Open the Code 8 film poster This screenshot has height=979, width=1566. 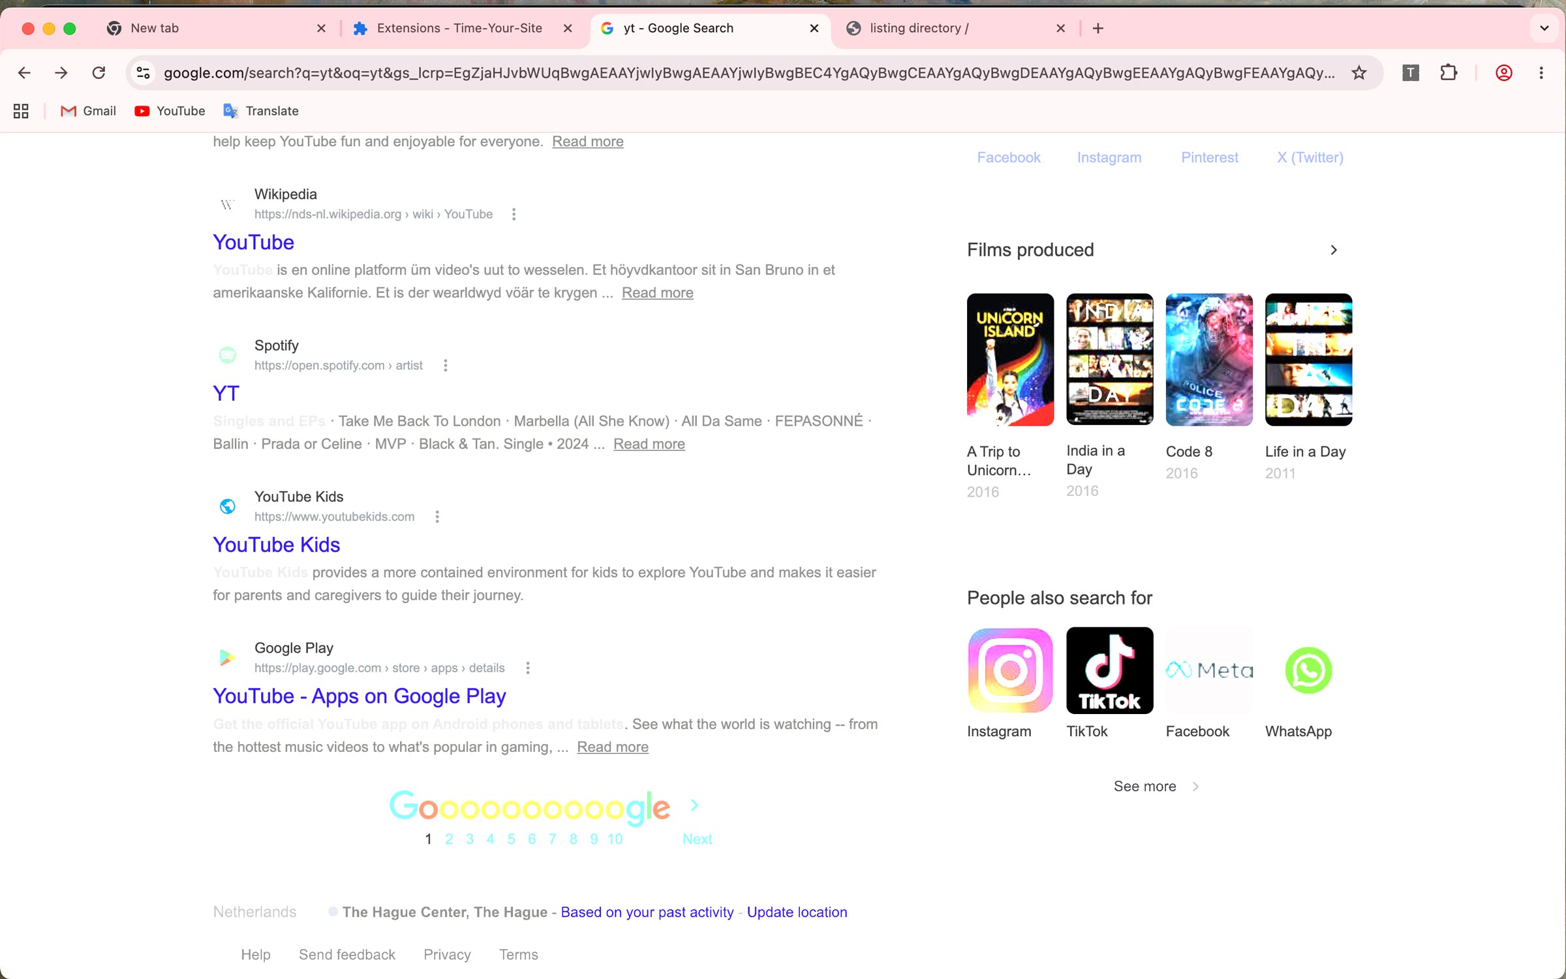1209,360
